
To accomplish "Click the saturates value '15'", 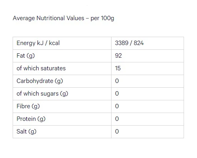I will pyautogui.click(x=118, y=68).
